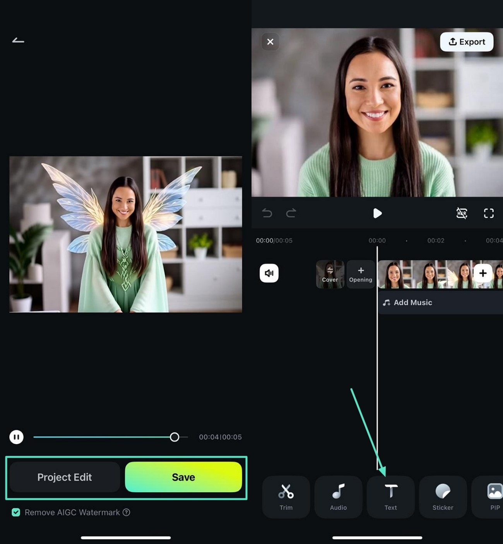Click the 00:00 timeline ruler mark
Viewport: 503px width, 544px height.
[x=377, y=240]
